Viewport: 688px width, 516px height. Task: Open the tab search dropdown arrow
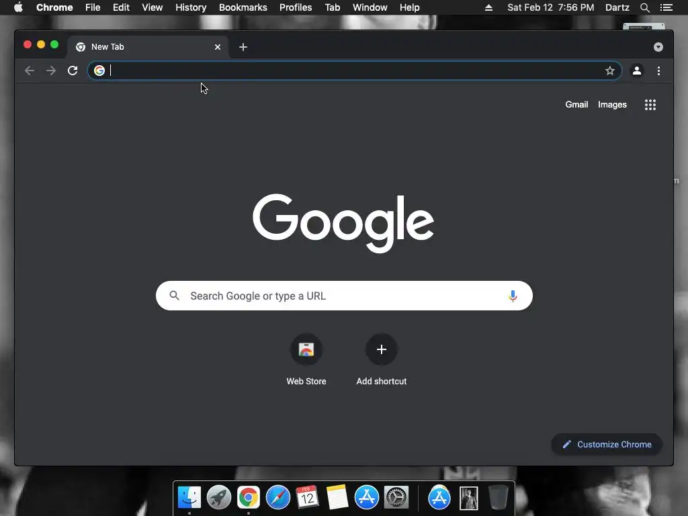[658, 47]
